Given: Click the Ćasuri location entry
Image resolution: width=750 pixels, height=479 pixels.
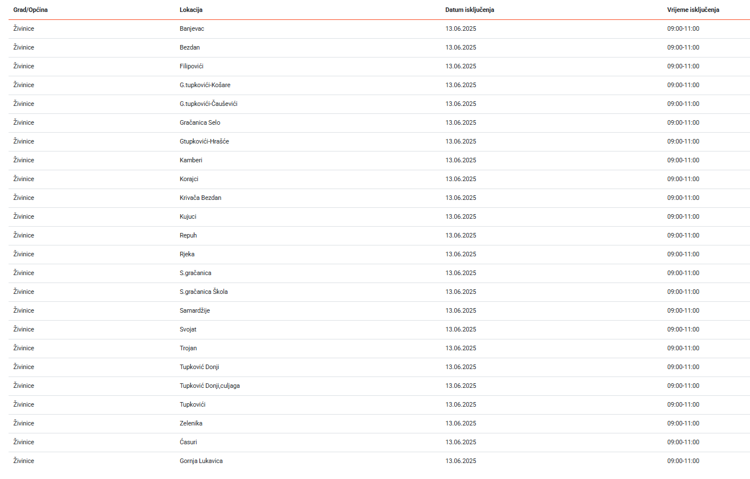Looking at the screenshot, I should pyautogui.click(x=188, y=442).
